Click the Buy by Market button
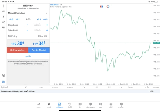This screenshot has height=112, width=160. tap(39, 50)
